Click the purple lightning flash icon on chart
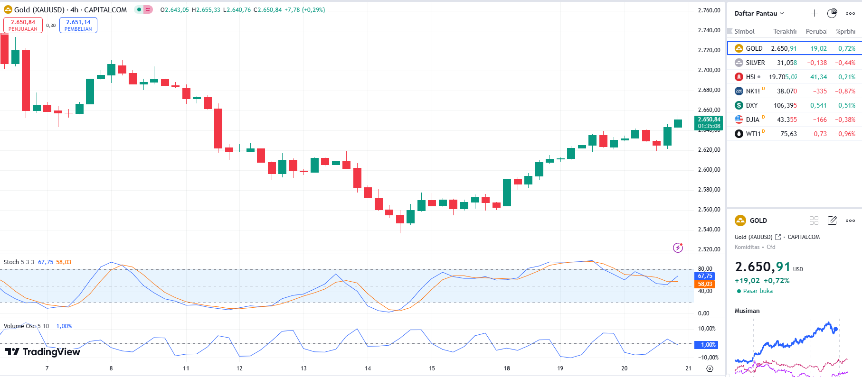 click(x=678, y=248)
